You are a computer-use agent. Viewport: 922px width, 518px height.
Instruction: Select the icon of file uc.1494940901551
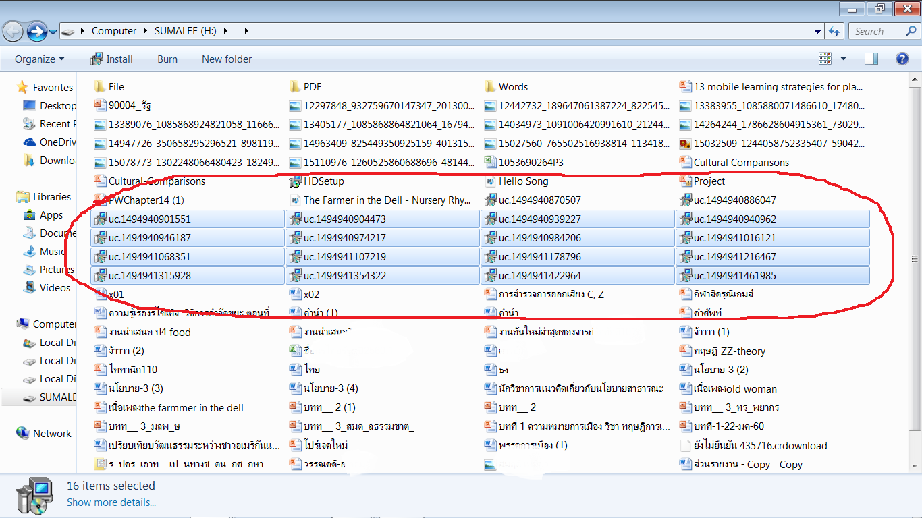tap(100, 219)
